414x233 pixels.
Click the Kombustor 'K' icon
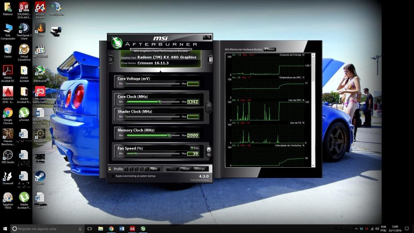pos(111,60)
